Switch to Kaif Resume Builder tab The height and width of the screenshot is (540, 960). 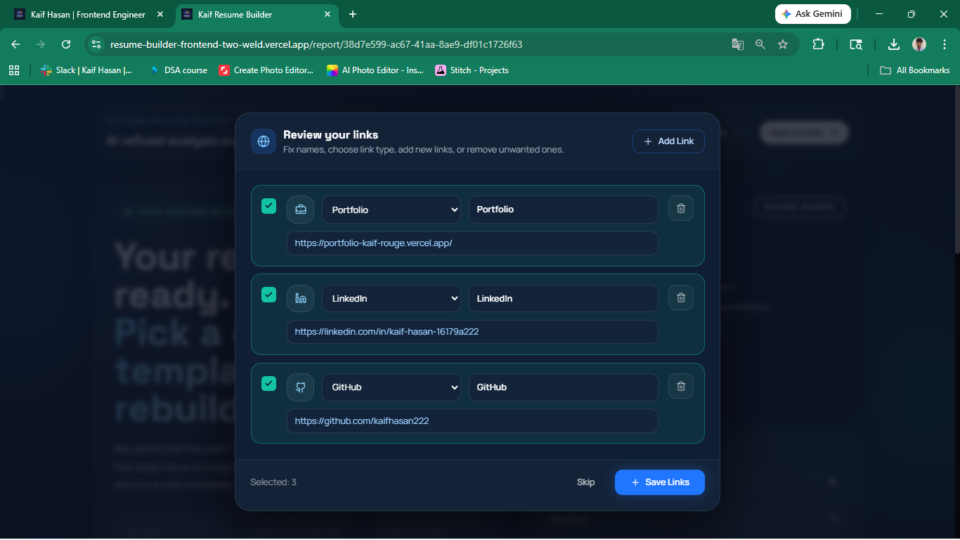click(x=256, y=14)
